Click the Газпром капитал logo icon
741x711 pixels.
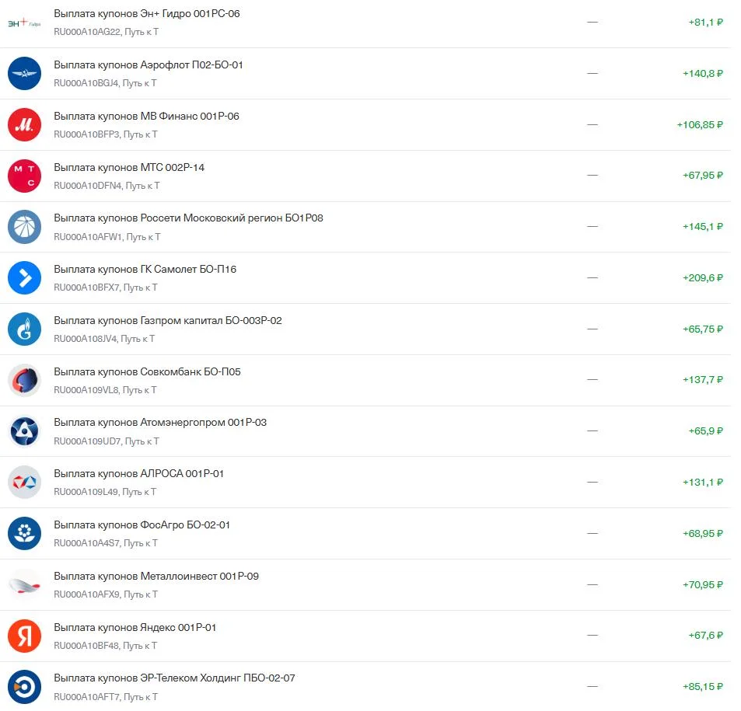click(25, 329)
